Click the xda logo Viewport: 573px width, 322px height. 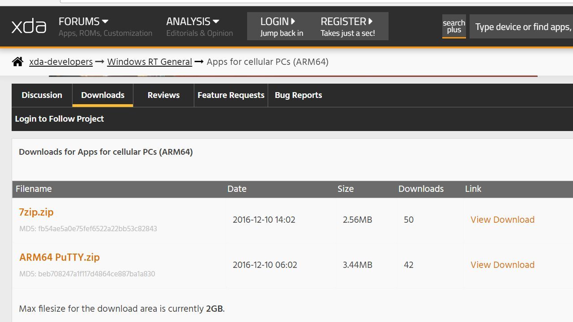(x=29, y=26)
